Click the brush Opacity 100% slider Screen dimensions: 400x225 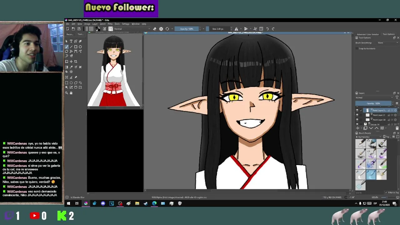pyautogui.click(x=187, y=29)
